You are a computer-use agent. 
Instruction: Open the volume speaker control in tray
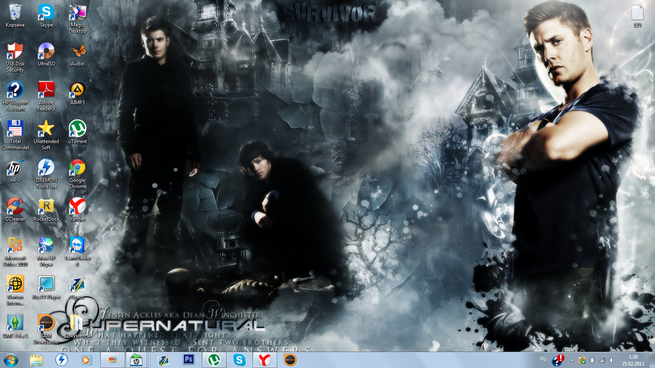[612, 360]
